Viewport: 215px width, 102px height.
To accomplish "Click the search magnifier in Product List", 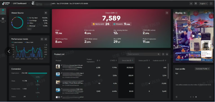I will [158, 54].
